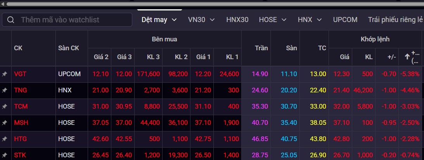Open the HTG stock symbol
This screenshot has width=424, height=160.
20,139
